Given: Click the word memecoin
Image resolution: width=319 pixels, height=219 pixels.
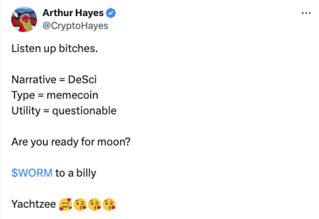Looking at the screenshot, I should [x=72, y=95].
